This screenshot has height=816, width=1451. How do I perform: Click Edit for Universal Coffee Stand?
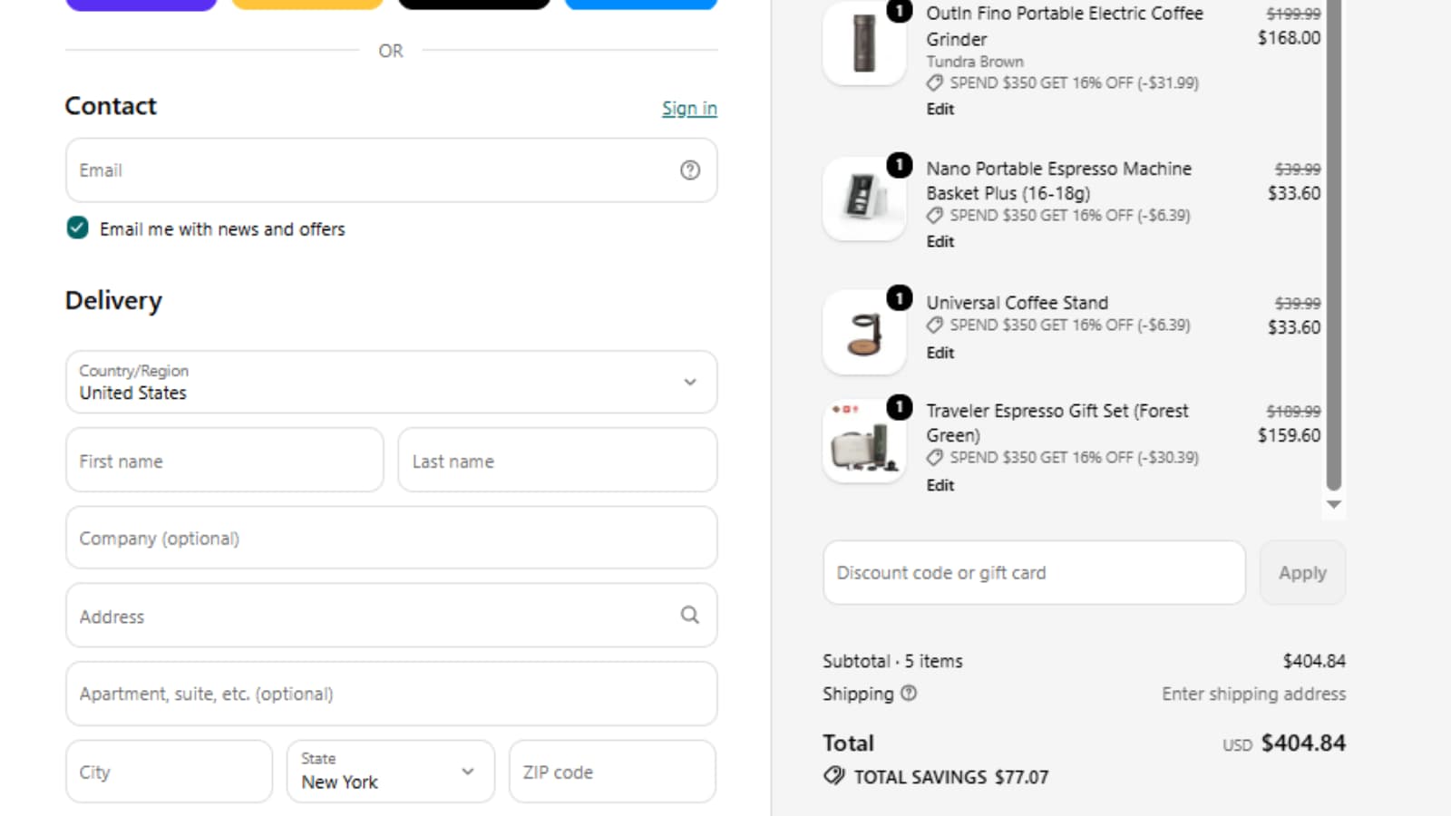(x=940, y=353)
